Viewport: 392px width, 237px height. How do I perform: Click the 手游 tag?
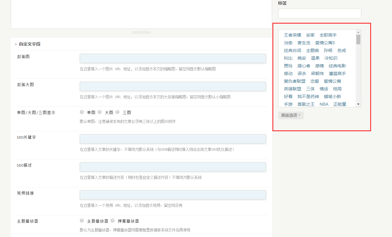click(x=288, y=104)
